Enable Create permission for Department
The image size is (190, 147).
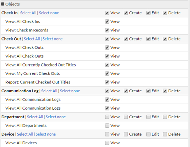(x=126, y=117)
